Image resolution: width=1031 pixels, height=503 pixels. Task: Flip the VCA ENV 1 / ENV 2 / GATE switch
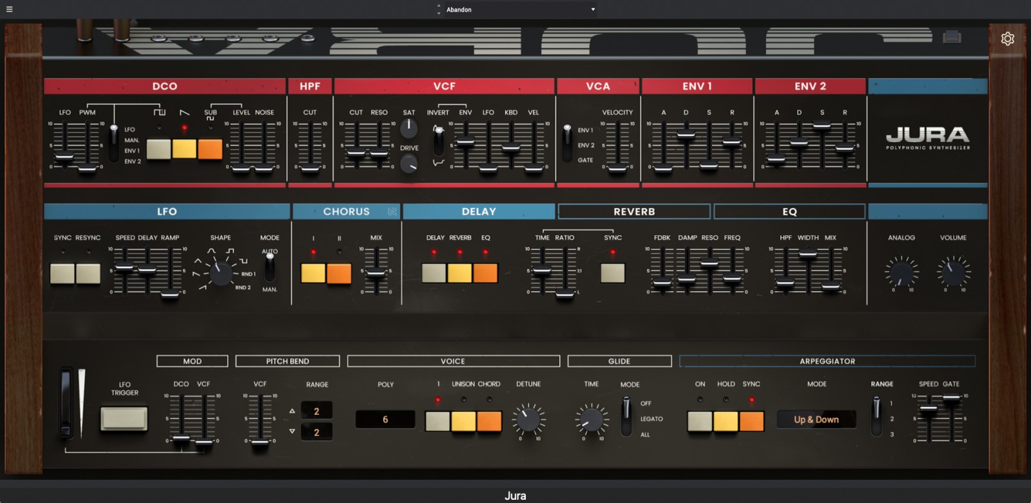567,143
